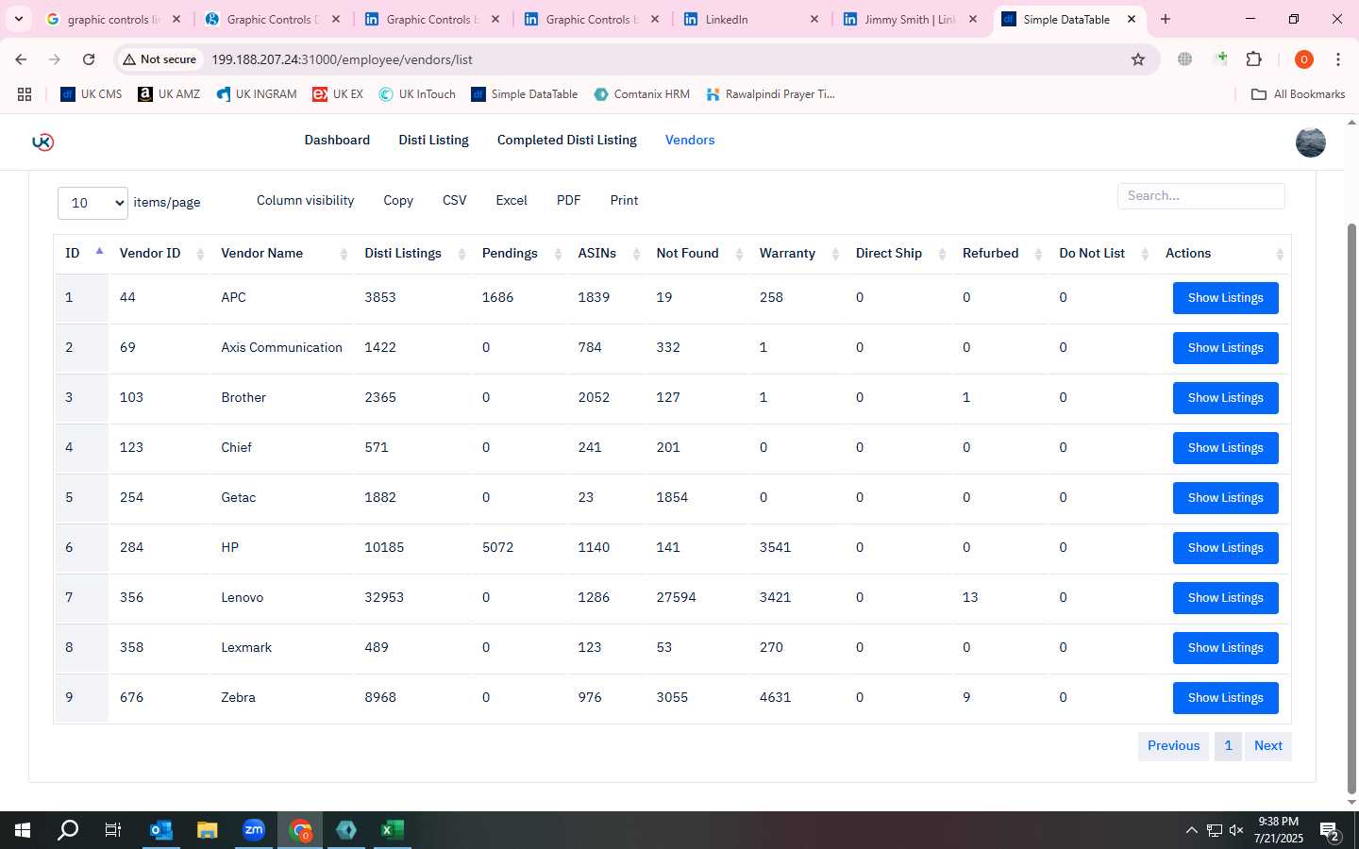This screenshot has width=1359, height=849.
Task: Open Completed Disti Listing nav item
Action: click(566, 140)
